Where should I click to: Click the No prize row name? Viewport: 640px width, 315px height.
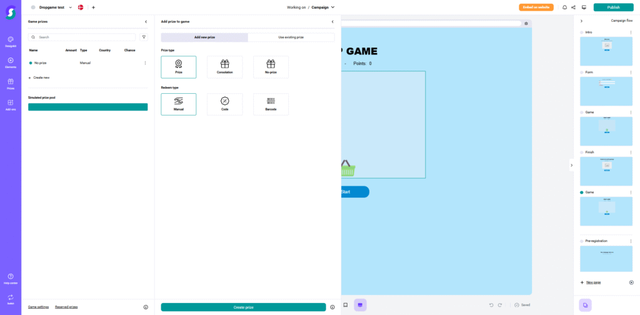41,63
